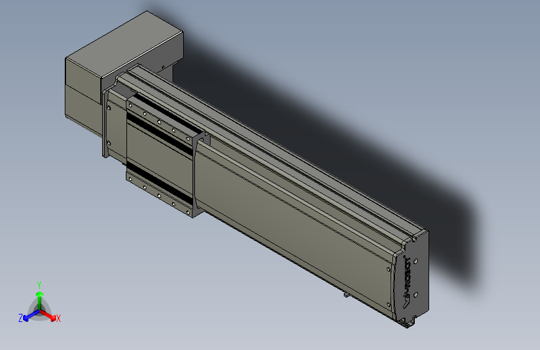Click the blue Z axis arrow on the triad
The width and height of the screenshot is (540, 350).
pos(31,316)
